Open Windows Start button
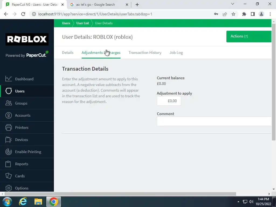276x207 pixels. pyautogui.click(x=7, y=202)
